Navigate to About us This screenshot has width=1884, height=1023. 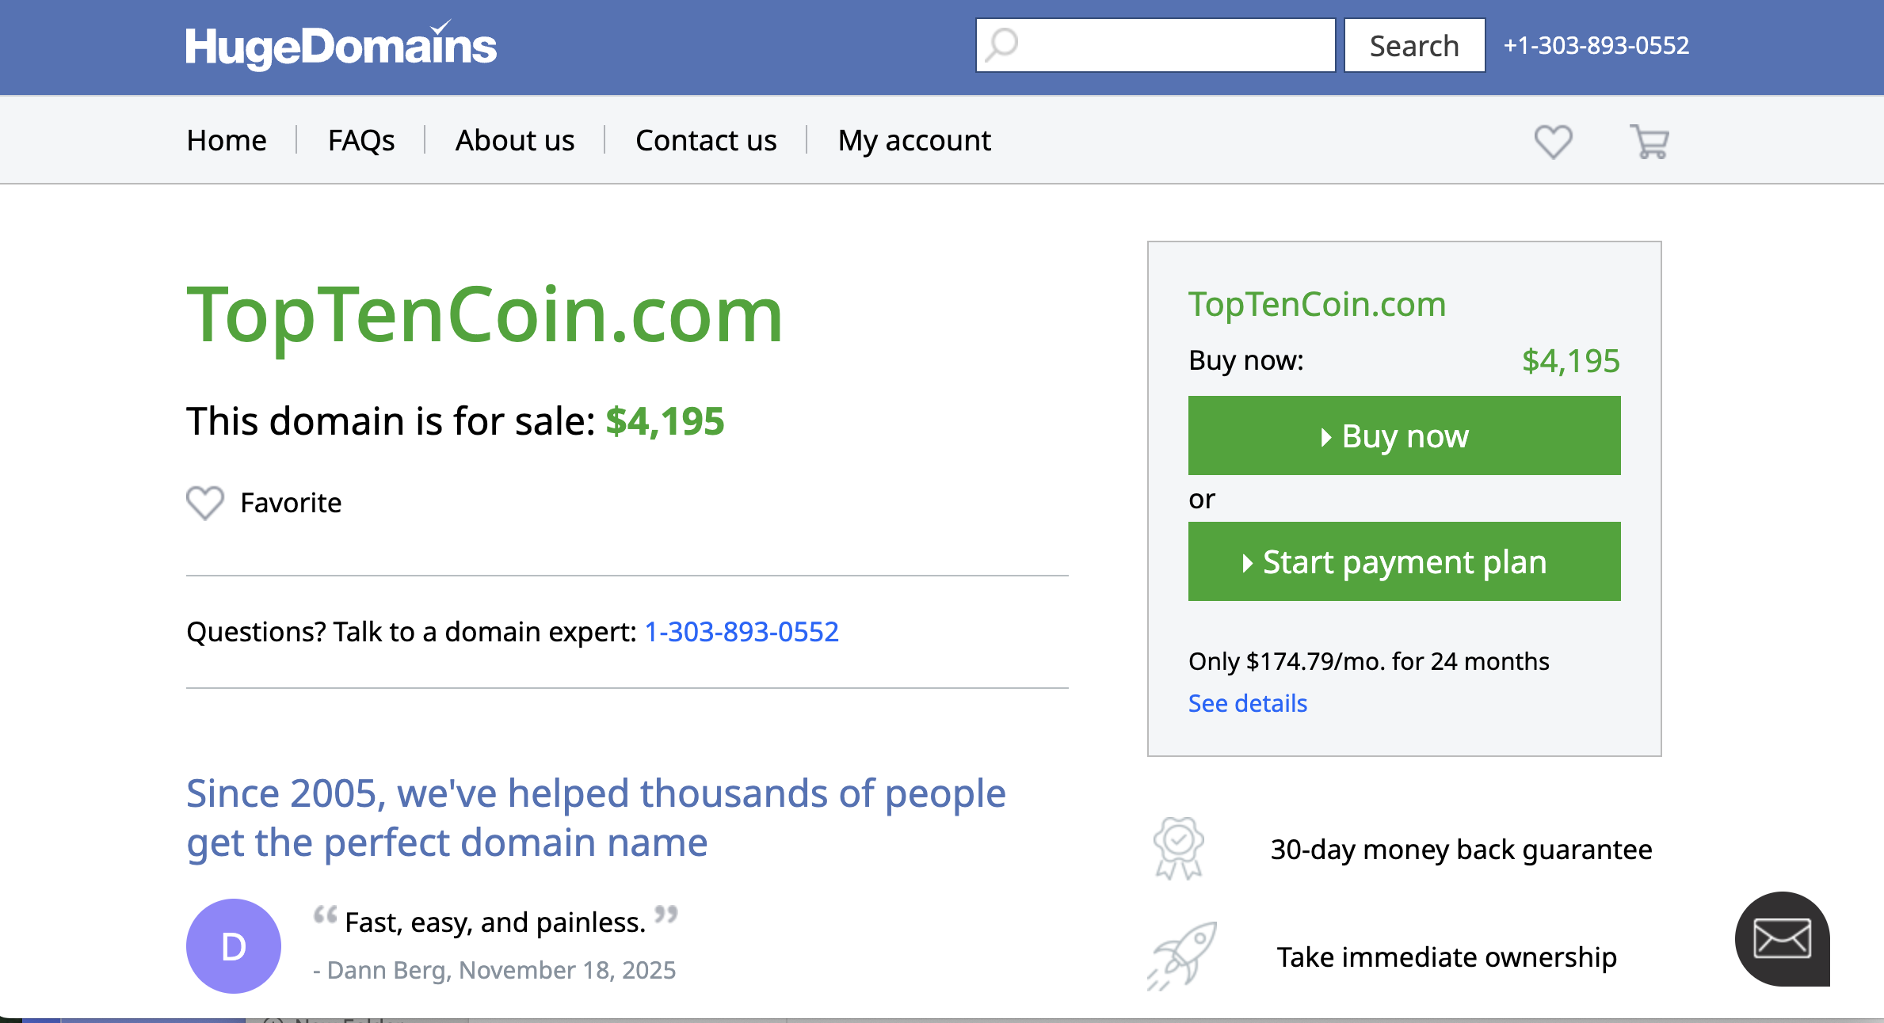515,140
